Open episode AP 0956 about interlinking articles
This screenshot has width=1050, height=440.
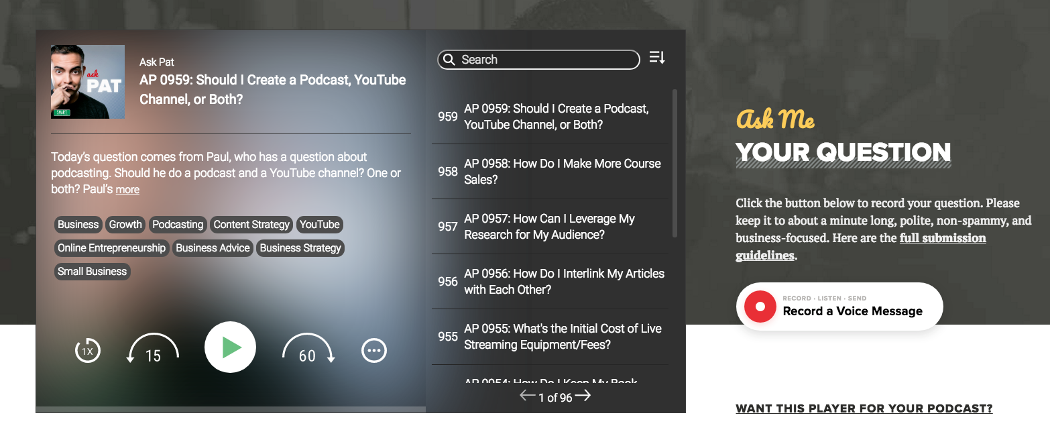[550, 282]
